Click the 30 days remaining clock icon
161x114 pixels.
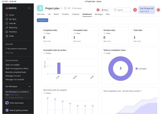coord(6,98)
